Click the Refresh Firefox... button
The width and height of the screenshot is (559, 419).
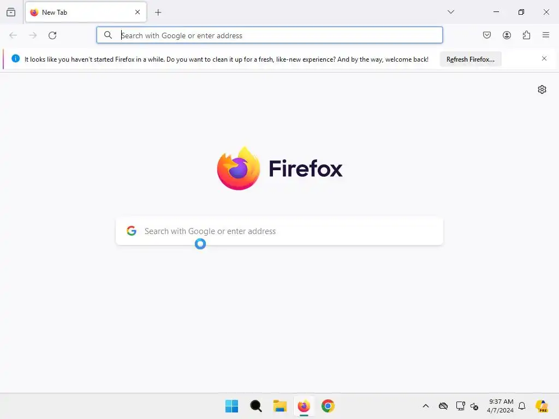(471, 59)
